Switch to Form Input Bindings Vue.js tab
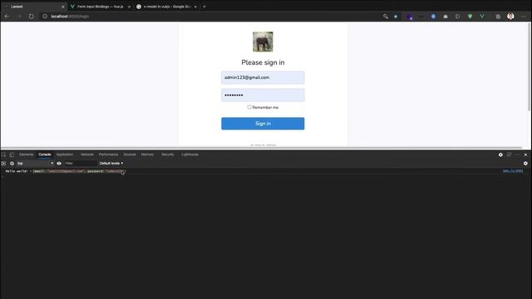 (x=100, y=7)
